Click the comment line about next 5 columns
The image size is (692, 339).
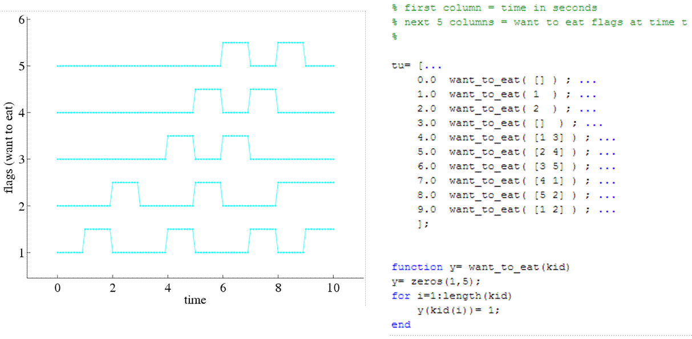[x=540, y=22]
